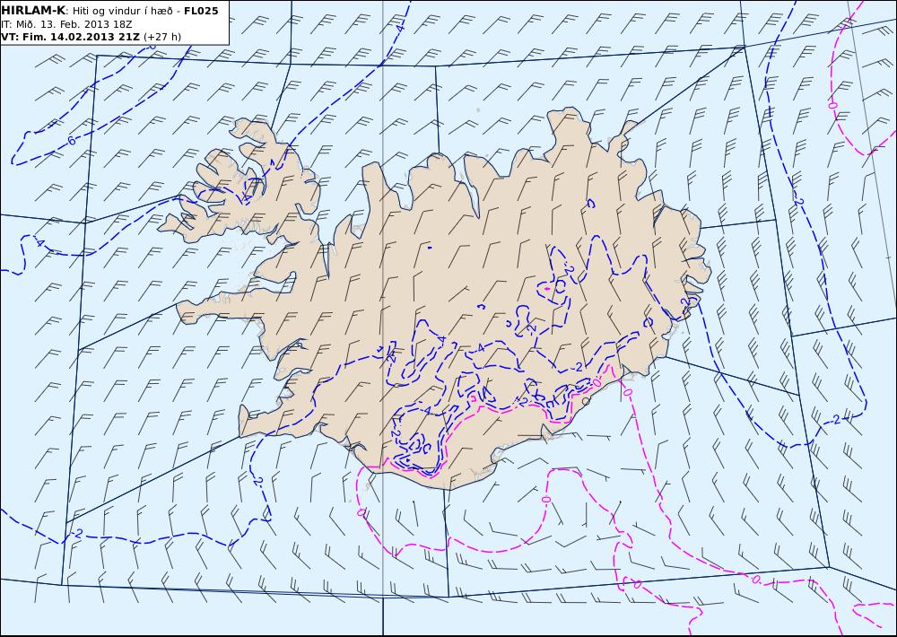
Task: Select the initial time line 'IT: Mið. 13. Feb. 2013 18Z'
Action: pos(67,24)
